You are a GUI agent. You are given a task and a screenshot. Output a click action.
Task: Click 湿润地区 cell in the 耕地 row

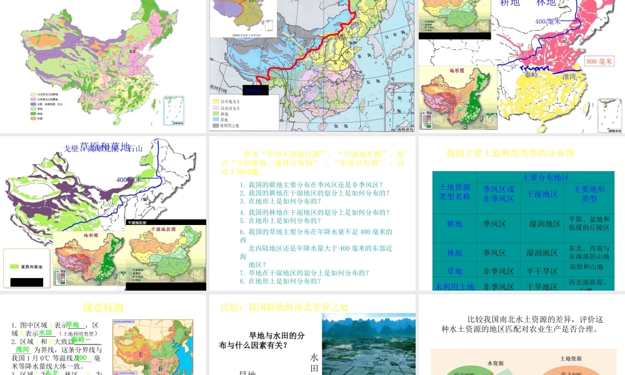545,224
